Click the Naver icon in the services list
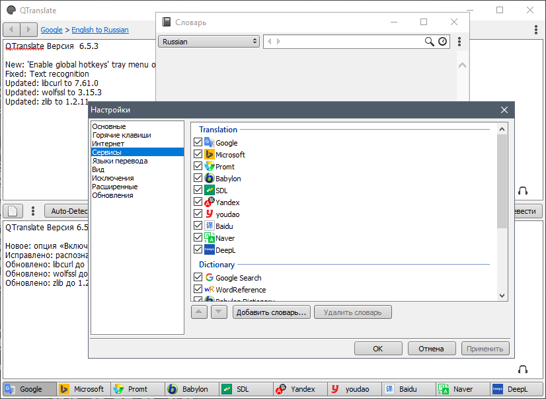546x399 pixels. tap(210, 238)
